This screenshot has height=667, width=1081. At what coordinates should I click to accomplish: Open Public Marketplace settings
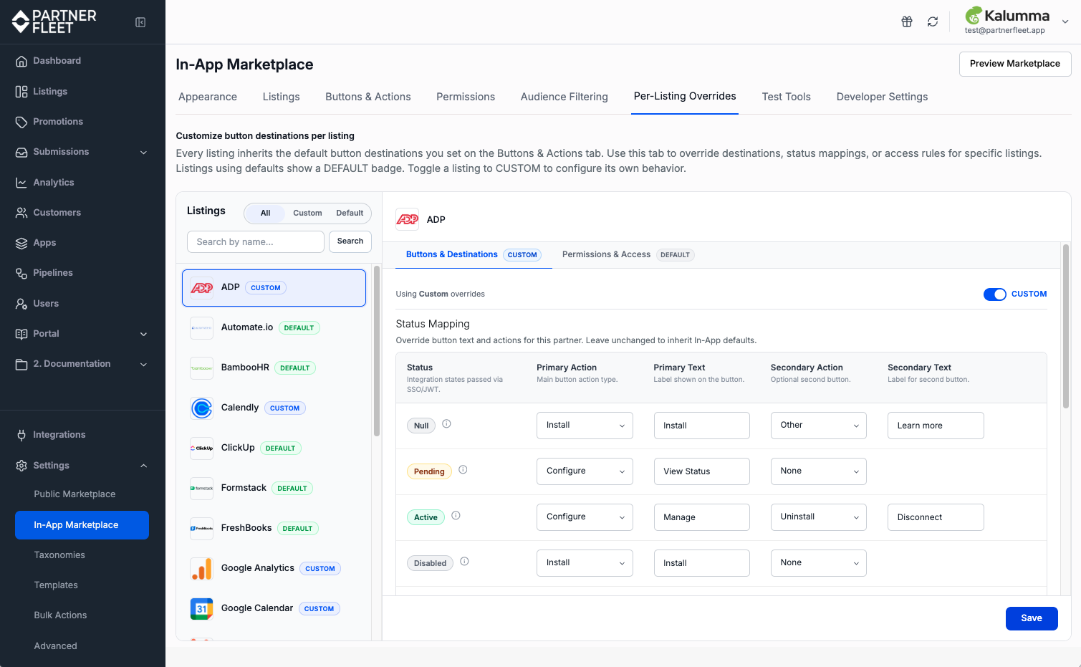click(75, 494)
